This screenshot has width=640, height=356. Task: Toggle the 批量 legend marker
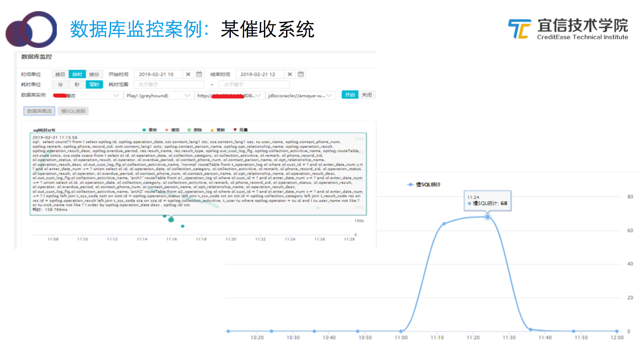235,130
